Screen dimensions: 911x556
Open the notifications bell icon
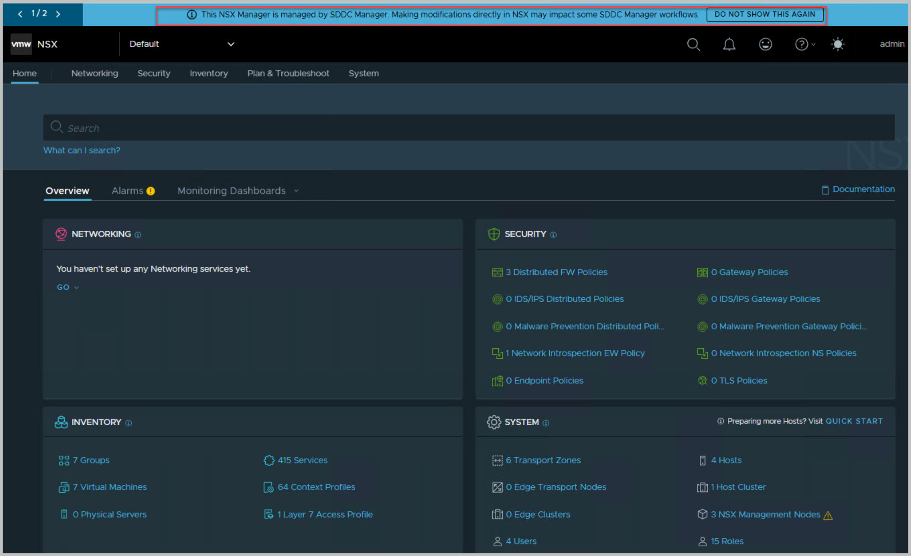[x=729, y=44]
